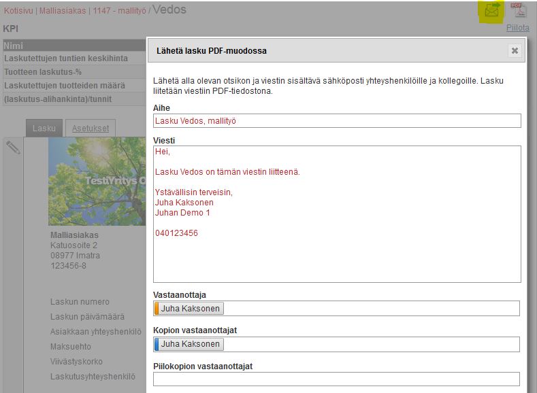
Task: Click the pencil edit icon beside invoice
Action: click(14, 148)
